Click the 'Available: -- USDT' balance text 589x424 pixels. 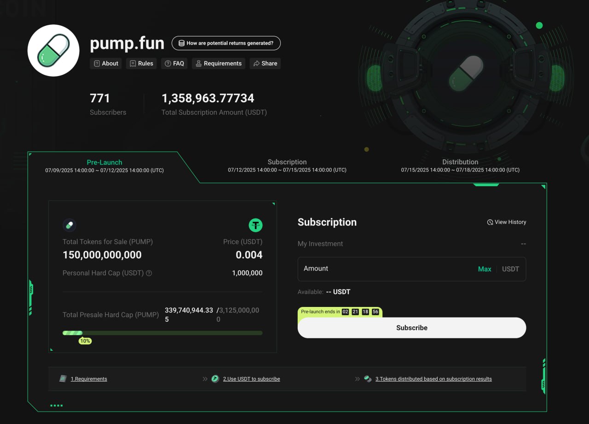click(324, 292)
